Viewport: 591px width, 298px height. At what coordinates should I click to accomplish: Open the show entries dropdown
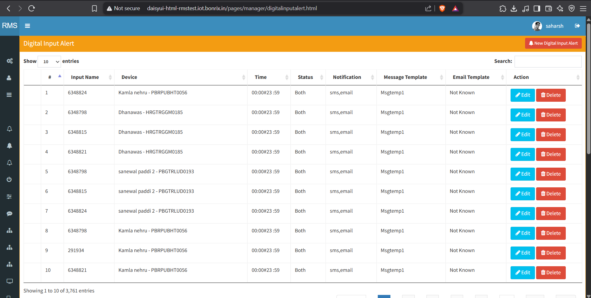49,62
